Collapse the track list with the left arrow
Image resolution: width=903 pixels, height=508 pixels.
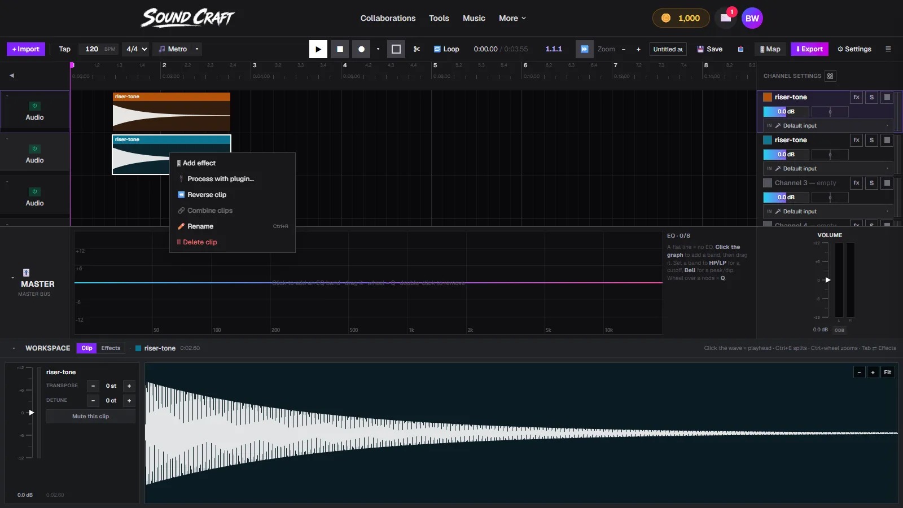(x=12, y=75)
